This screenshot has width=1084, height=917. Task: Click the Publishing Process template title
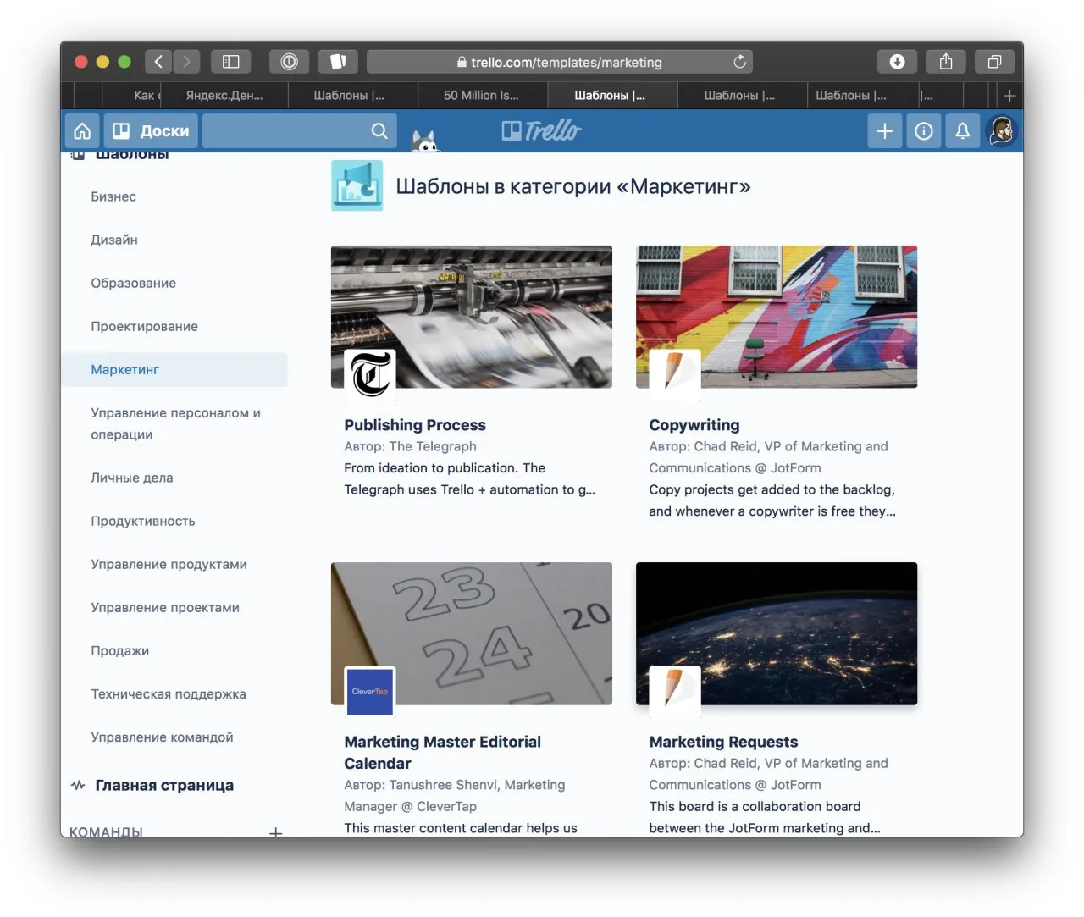(x=415, y=425)
